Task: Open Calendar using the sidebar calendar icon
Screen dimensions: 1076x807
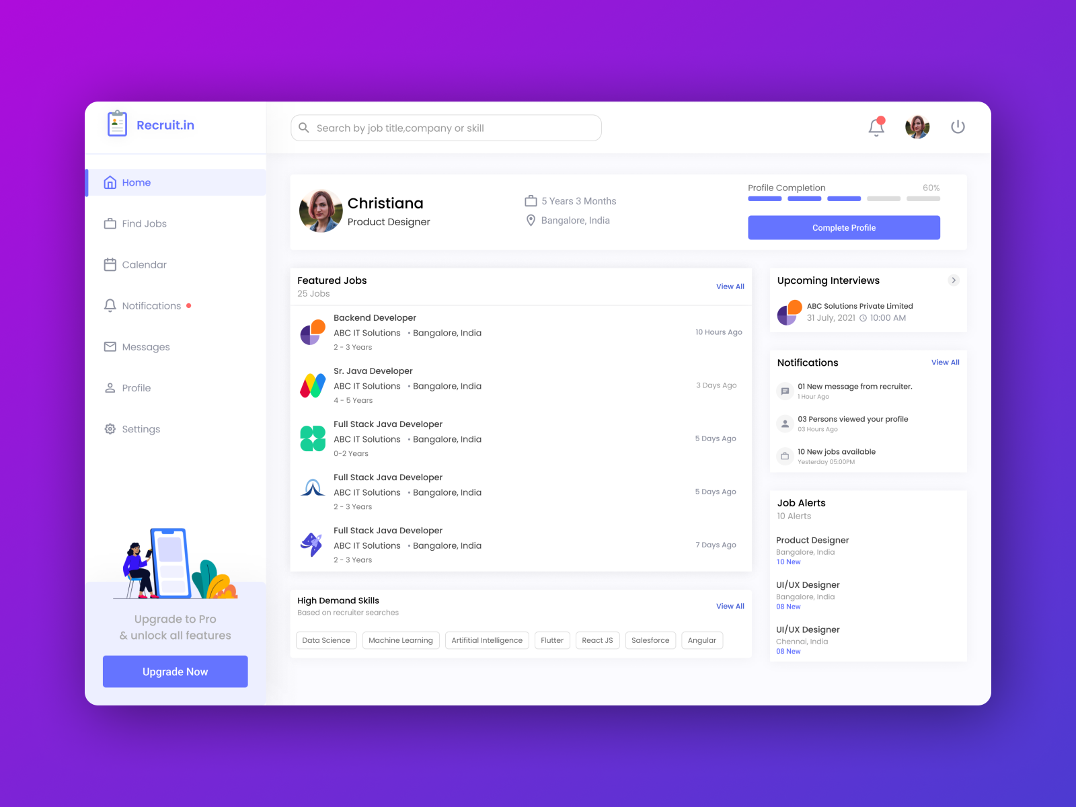Action: tap(110, 264)
